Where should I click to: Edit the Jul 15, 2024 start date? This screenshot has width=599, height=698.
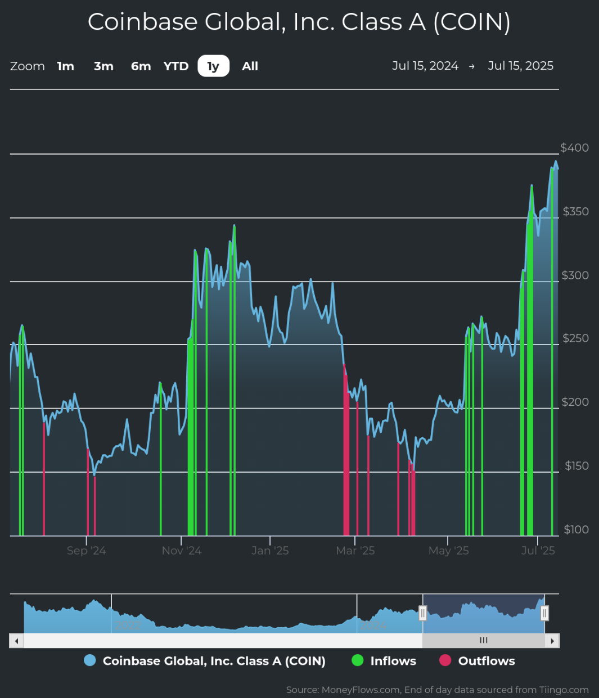point(425,66)
